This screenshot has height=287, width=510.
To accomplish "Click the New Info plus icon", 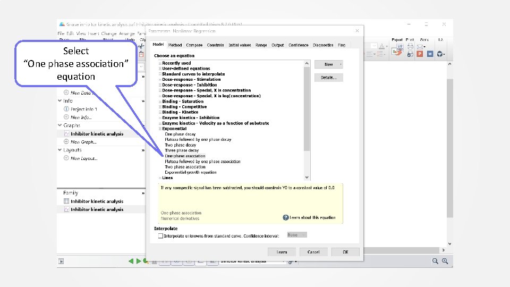I will point(66,117).
